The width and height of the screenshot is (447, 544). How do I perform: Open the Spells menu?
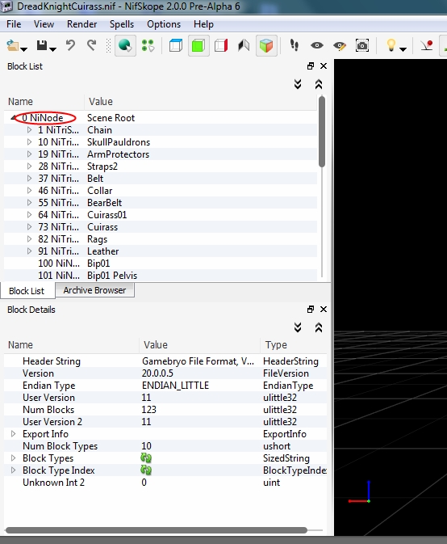pyautogui.click(x=122, y=24)
